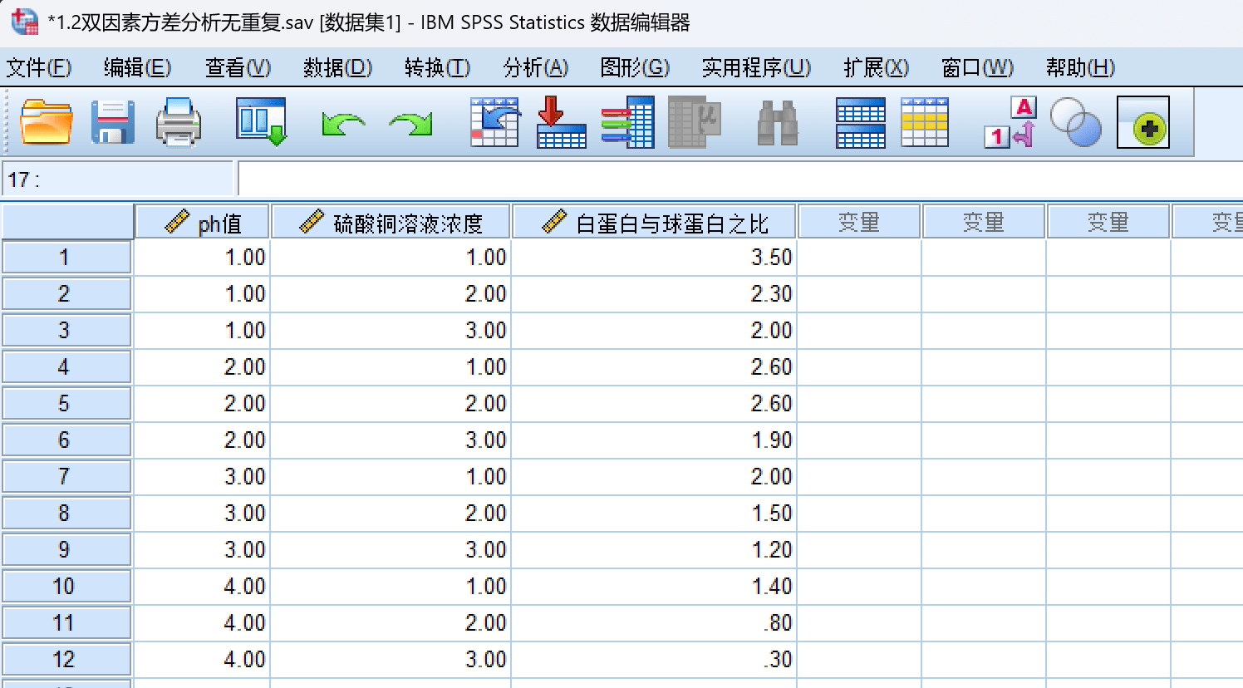The image size is (1243, 688).
Task: Open the 分析(A) menu
Action: point(535,67)
